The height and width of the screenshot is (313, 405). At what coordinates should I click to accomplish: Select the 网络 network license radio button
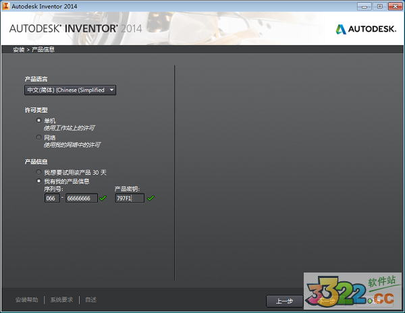click(x=38, y=138)
